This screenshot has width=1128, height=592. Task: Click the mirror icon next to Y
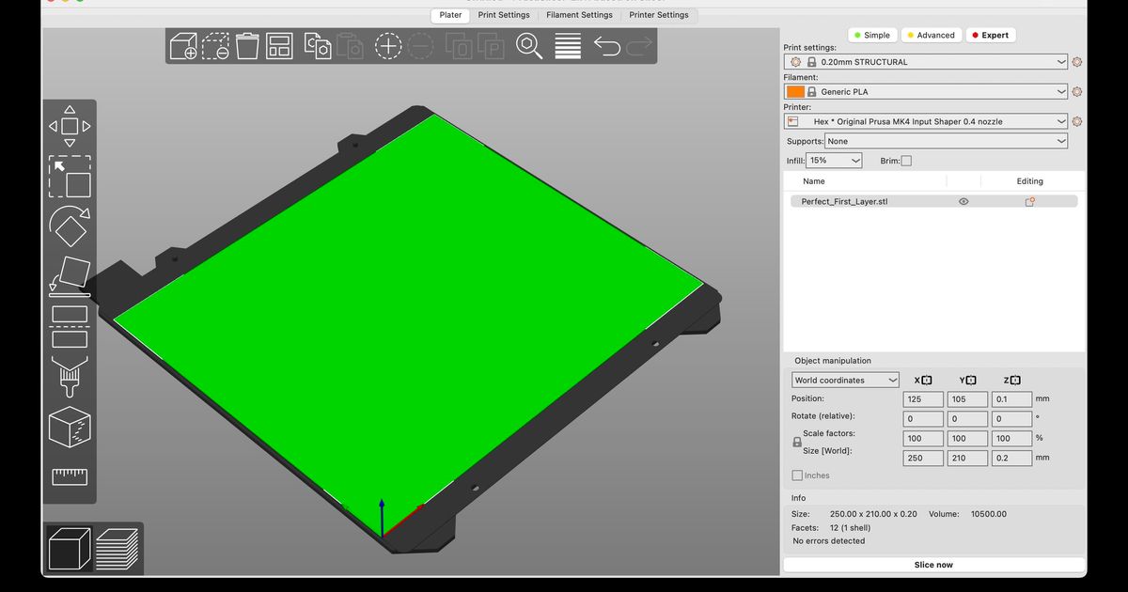click(971, 381)
